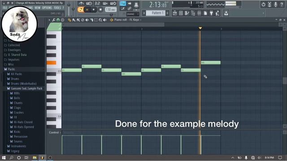Image resolution: width=287 pixels, height=161 pixels.
Task: Open the arrow in the empty hint panel
Action: pyautogui.click(x=264, y=13)
